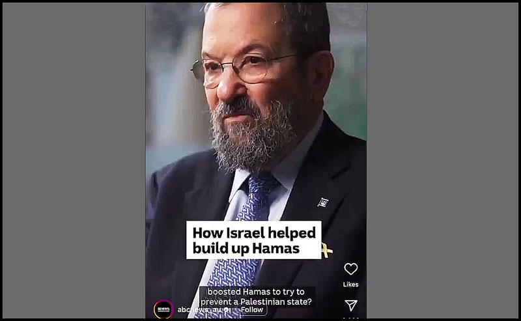This screenshot has width=521, height=321.
Task: Click the right grey letterbox area
Action: tap(443, 160)
